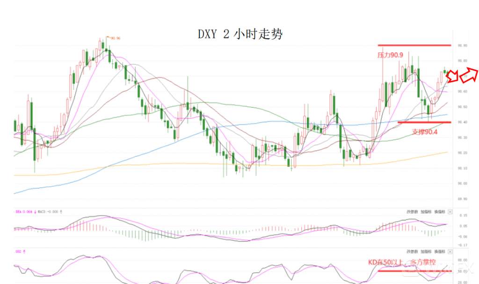479x284 pixels.
Task: Close the MACD indicator panel
Action: (x=450, y=211)
